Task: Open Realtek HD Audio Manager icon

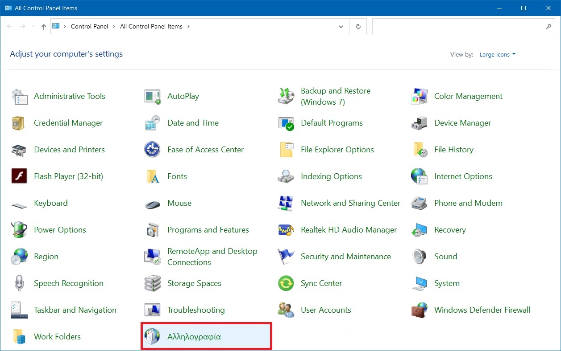Action: (x=286, y=230)
